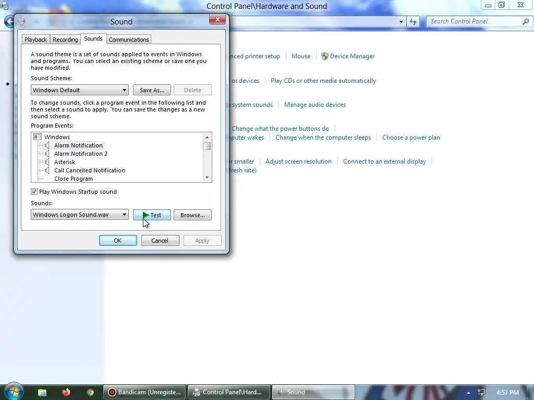Select Alarm Notification 2 event

pyautogui.click(x=81, y=154)
